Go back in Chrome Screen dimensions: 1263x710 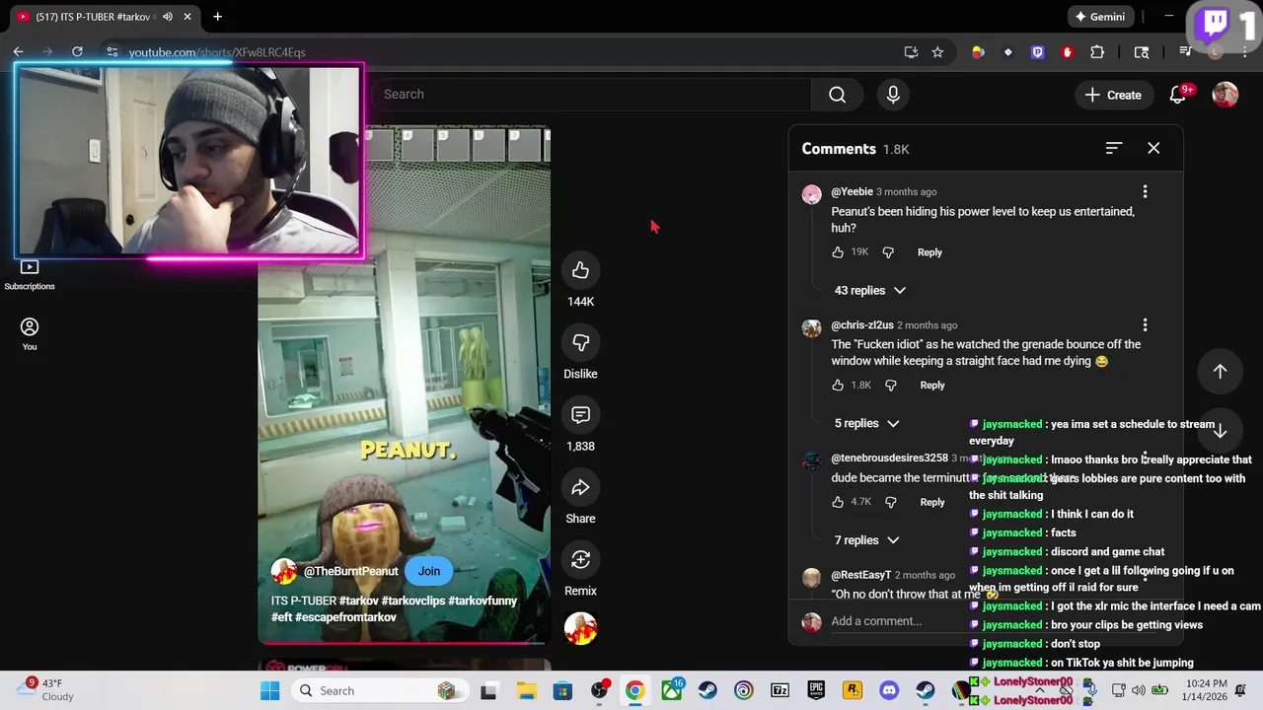point(18,52)
